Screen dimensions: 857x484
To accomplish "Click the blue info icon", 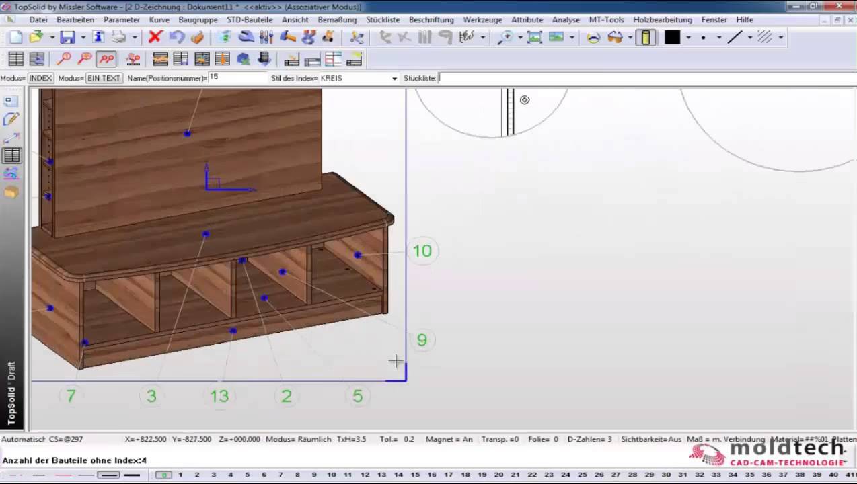I will [x=98, y=38].
